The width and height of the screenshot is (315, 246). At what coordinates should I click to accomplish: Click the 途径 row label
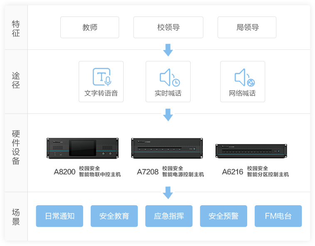pos(16,80)
